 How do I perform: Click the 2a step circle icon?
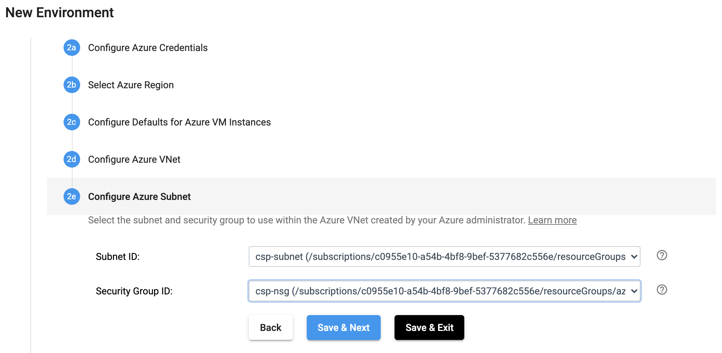tap(72, 48)
